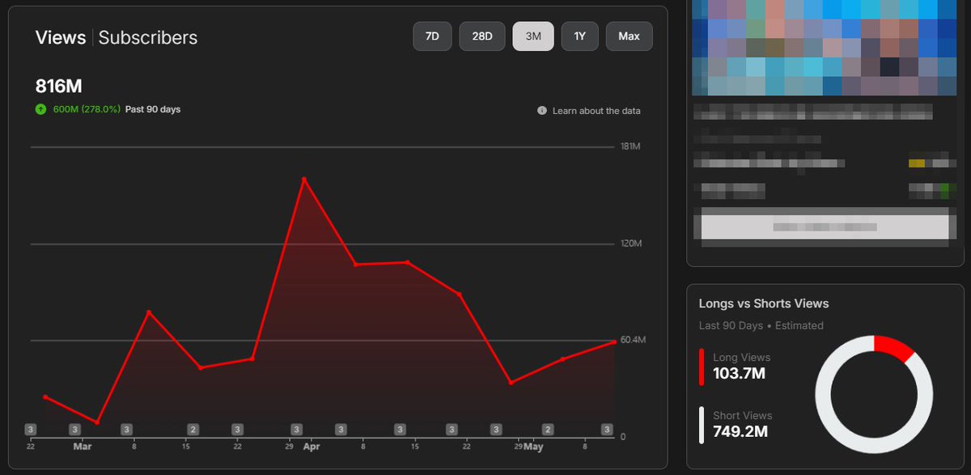Select the 28D time range
971x475 pixels.
click(x=482, y=36)
